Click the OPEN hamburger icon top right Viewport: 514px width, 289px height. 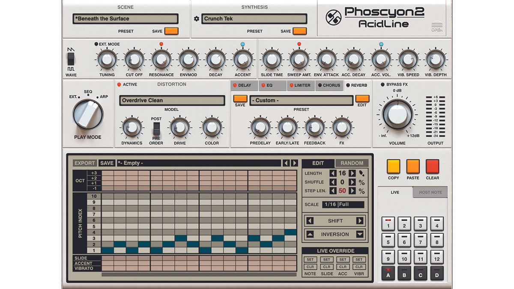(x=437, y=24)
